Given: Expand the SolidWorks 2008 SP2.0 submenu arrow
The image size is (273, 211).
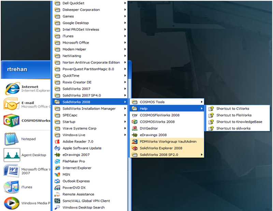Looking at the screenshot, I should point(202,155).
